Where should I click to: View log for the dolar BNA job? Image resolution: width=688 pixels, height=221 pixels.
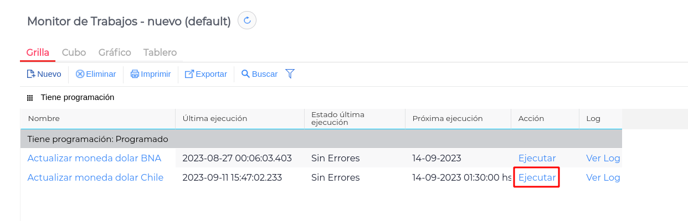click(x=603, y=158)
